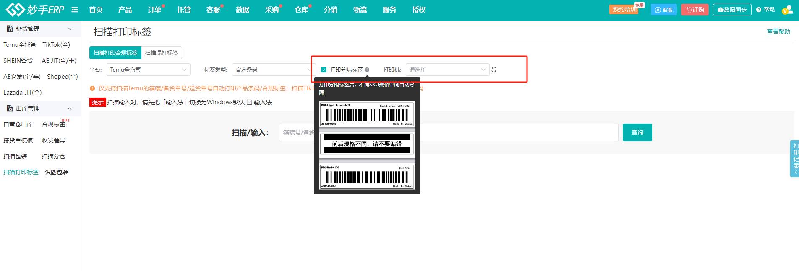The height and width of the screenshot is (271, 799).
Task: Open AE JIT(全/半) in sidebar
Action: tap(59, 61)
